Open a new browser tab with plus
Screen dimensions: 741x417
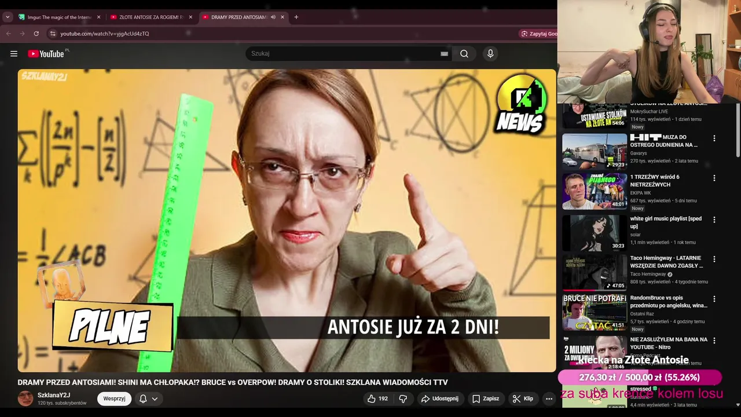click(296, 17)
